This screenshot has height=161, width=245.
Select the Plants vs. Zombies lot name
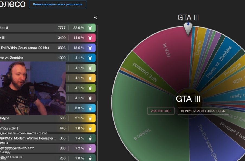coord(12,58)
